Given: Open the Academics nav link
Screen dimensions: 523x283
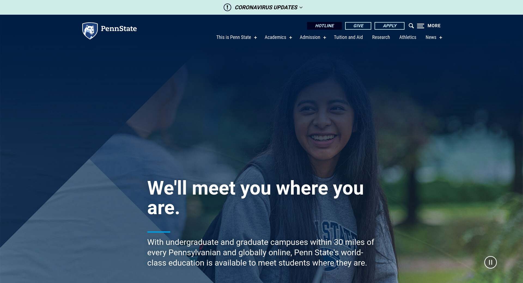Looking at the screenshot, I should coord(275,37).
